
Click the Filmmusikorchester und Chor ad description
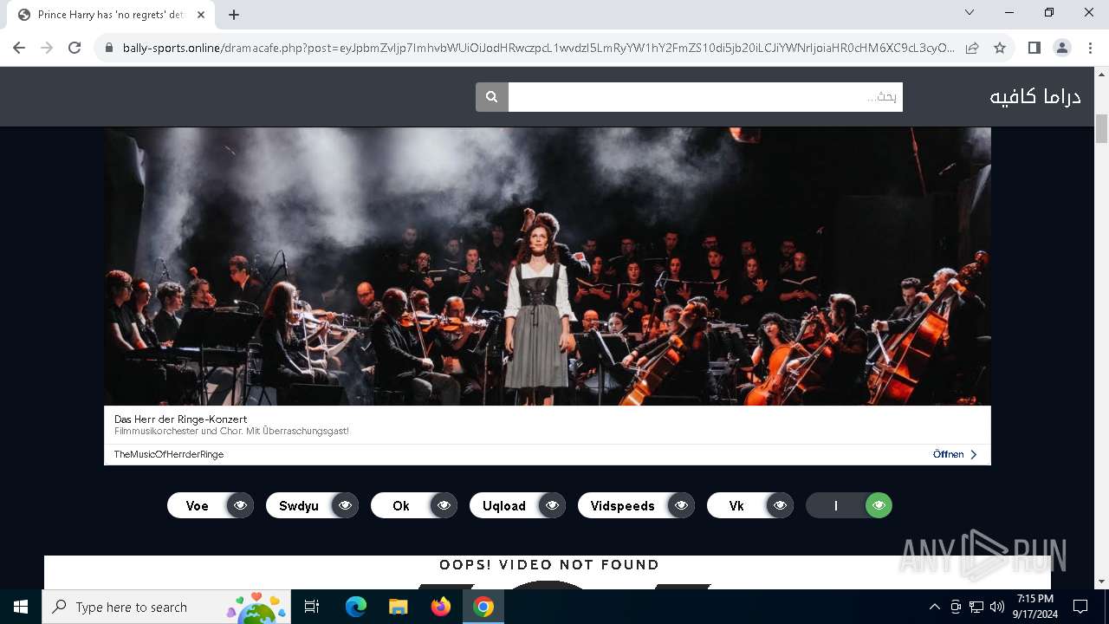pos(231,431)
